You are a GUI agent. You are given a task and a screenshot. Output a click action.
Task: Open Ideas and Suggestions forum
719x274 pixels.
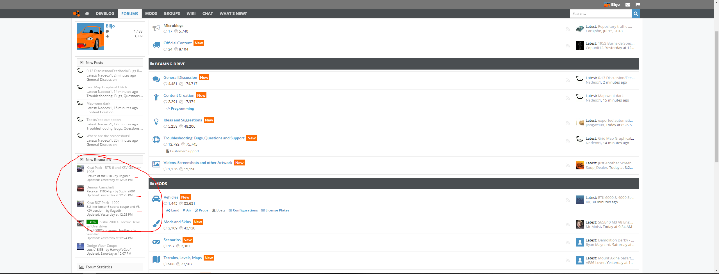click(183, 120)
